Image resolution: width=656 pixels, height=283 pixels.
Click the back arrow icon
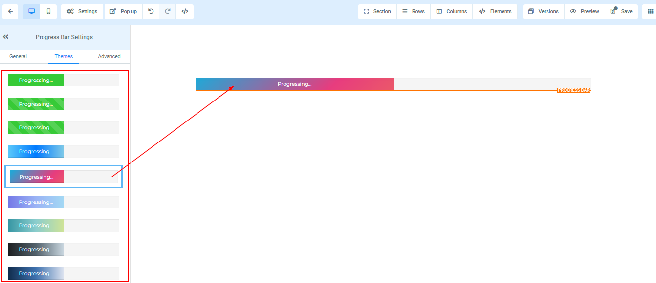tap(10, 11)
